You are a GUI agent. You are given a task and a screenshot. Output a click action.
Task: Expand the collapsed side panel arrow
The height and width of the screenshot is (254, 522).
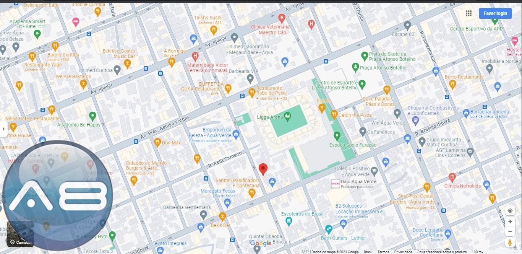(3, 129)
